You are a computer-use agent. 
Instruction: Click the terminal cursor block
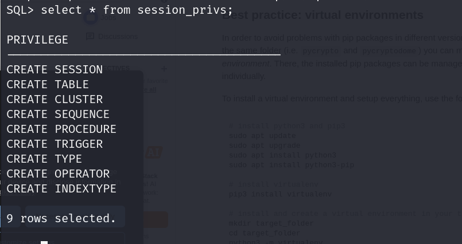[x=44, y=242]
